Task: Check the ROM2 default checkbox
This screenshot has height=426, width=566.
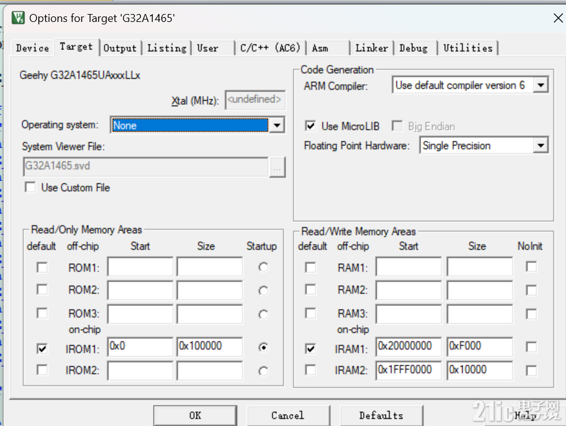Action: point(42,289)
